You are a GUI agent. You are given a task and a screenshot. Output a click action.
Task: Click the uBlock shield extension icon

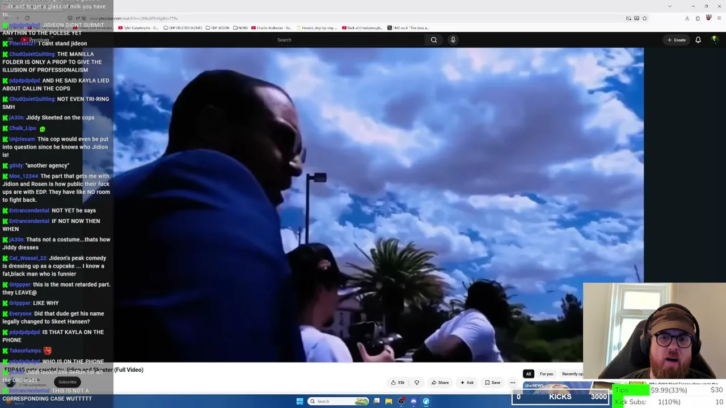pyautogui.click(x=708, y=18)
